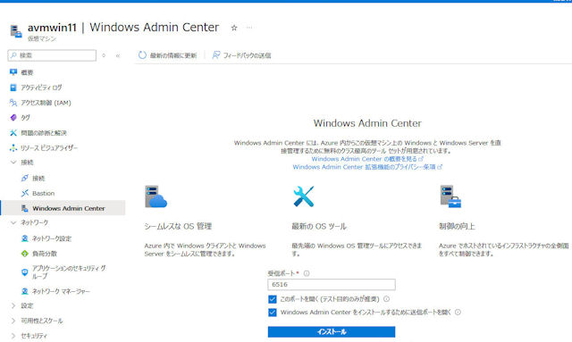Click the blue インストール button

coord(332,332)
